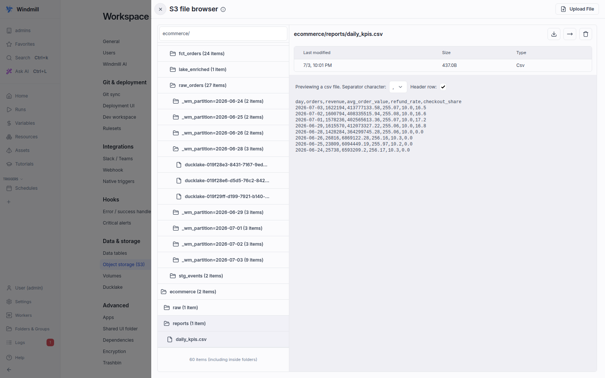Image resolution: width=605 pixels, height=378 pixels.
Task: Expand the _wm_partition=2026-07-03 folder
Action: (x=223, y=260)
